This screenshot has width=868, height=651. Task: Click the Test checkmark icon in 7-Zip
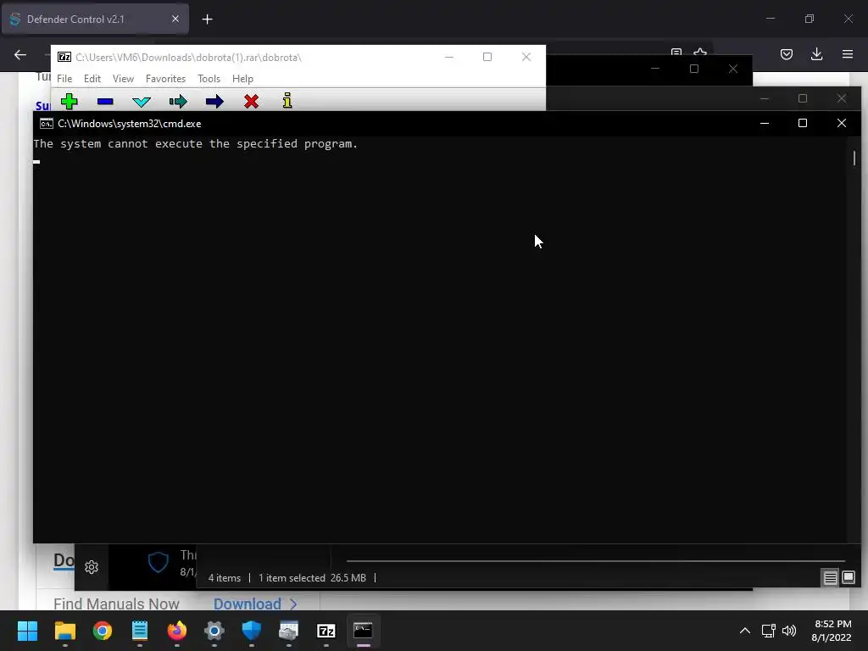pos(142,102)
